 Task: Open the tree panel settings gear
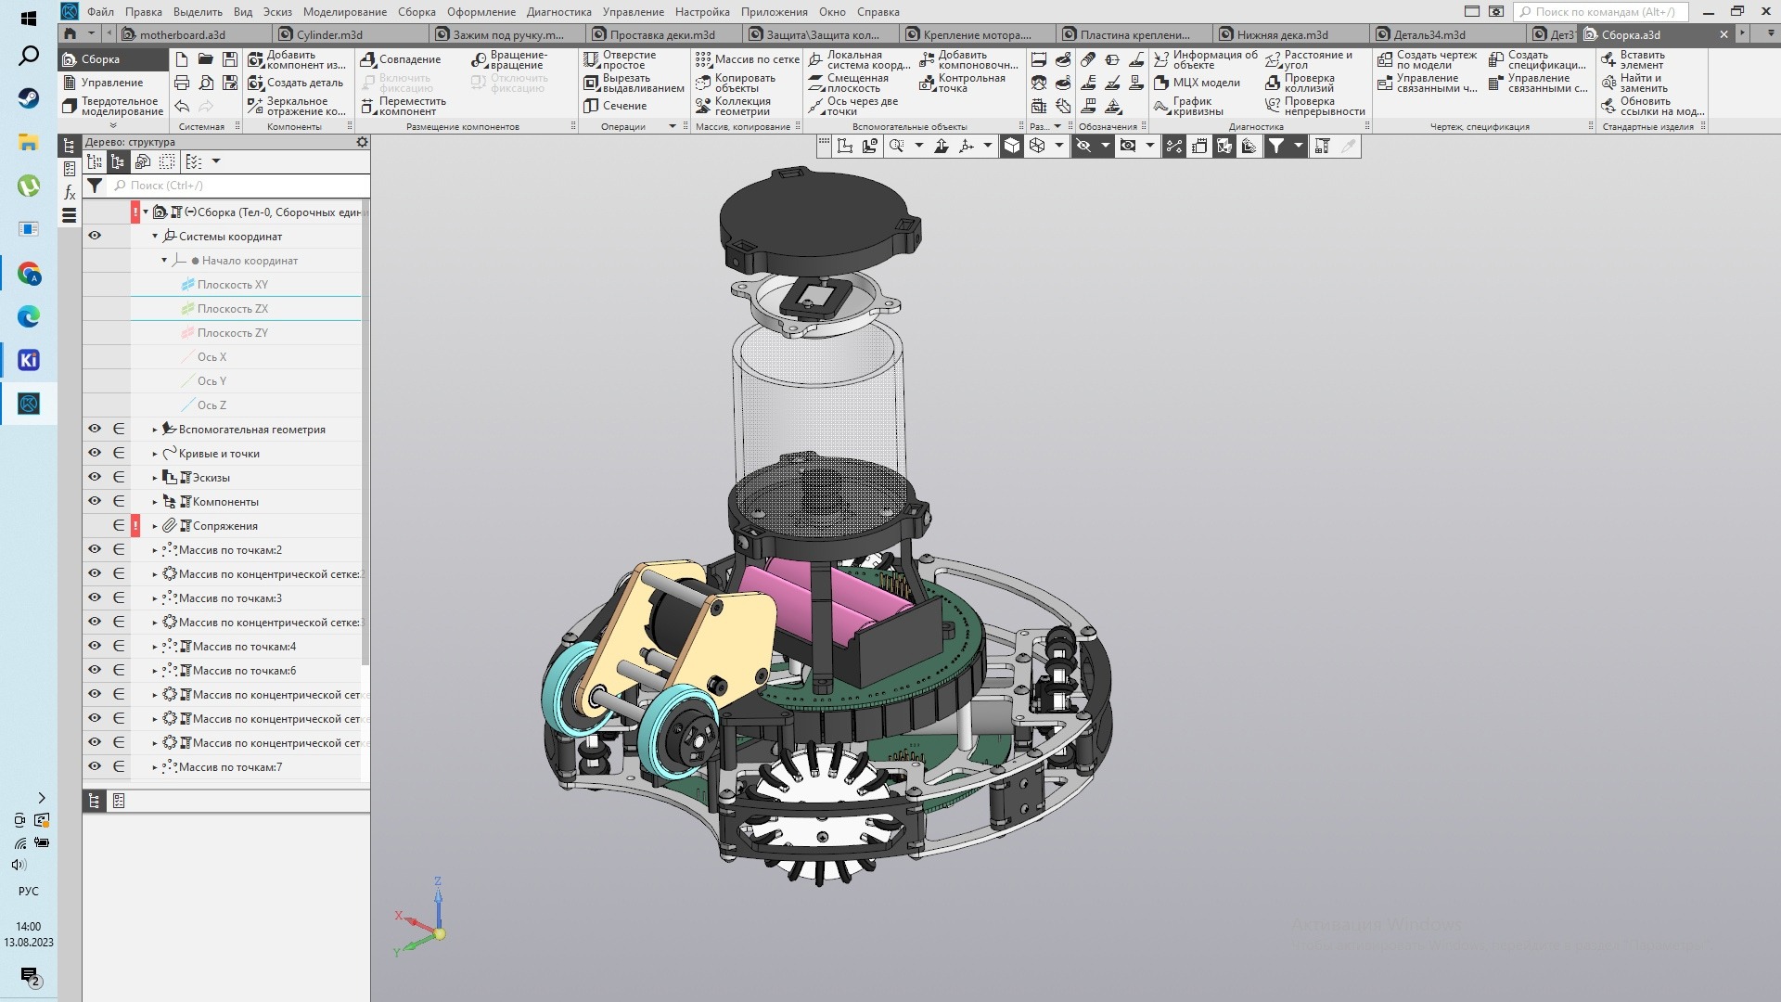(x=362, y=142)
